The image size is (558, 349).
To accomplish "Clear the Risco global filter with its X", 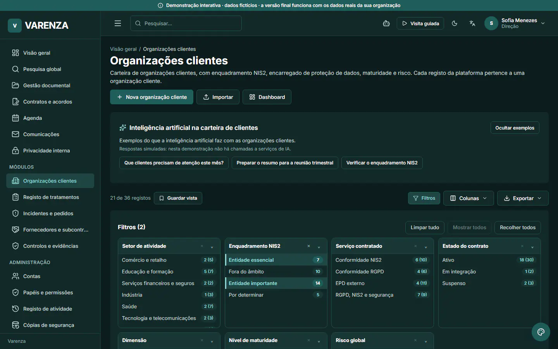I will [x=415, y=340].
